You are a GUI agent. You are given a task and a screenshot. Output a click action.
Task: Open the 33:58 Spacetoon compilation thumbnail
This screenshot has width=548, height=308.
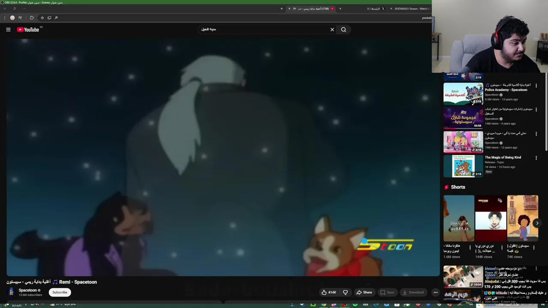pyautogui.click(x=463, y=118)
